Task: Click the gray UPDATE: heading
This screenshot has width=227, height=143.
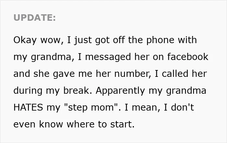Action: click(x=34, y=18)
